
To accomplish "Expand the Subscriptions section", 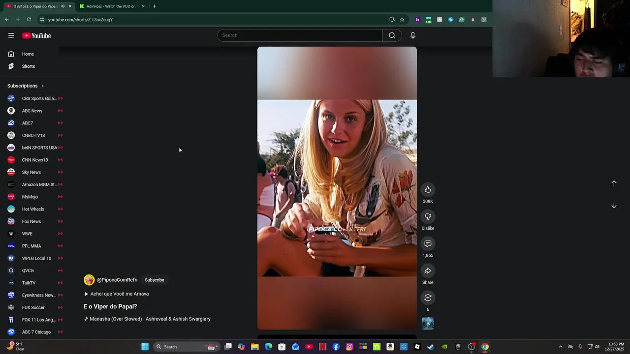I will coord(26,86).
